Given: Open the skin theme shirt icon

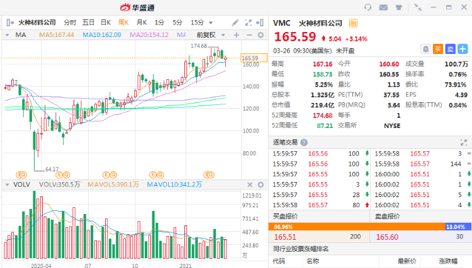Looking at the screenshot, I should pyautogui.click(x=399, y=7).
